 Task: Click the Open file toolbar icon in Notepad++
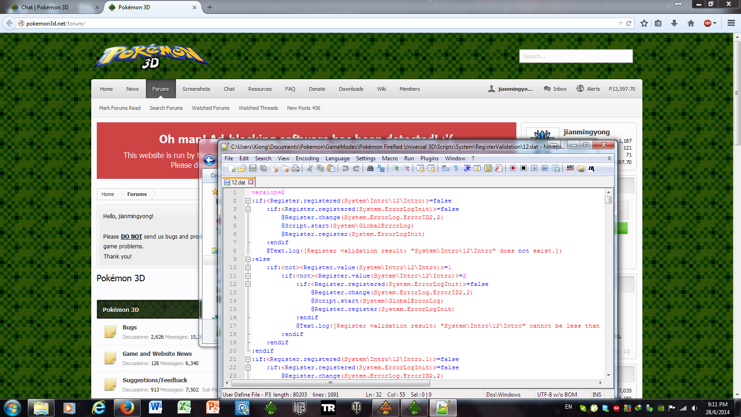pyautogui.click(x=242, y=169)
